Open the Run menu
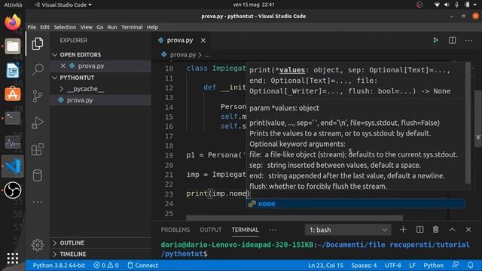The image size is (482, 271). (x=112, y=27)
